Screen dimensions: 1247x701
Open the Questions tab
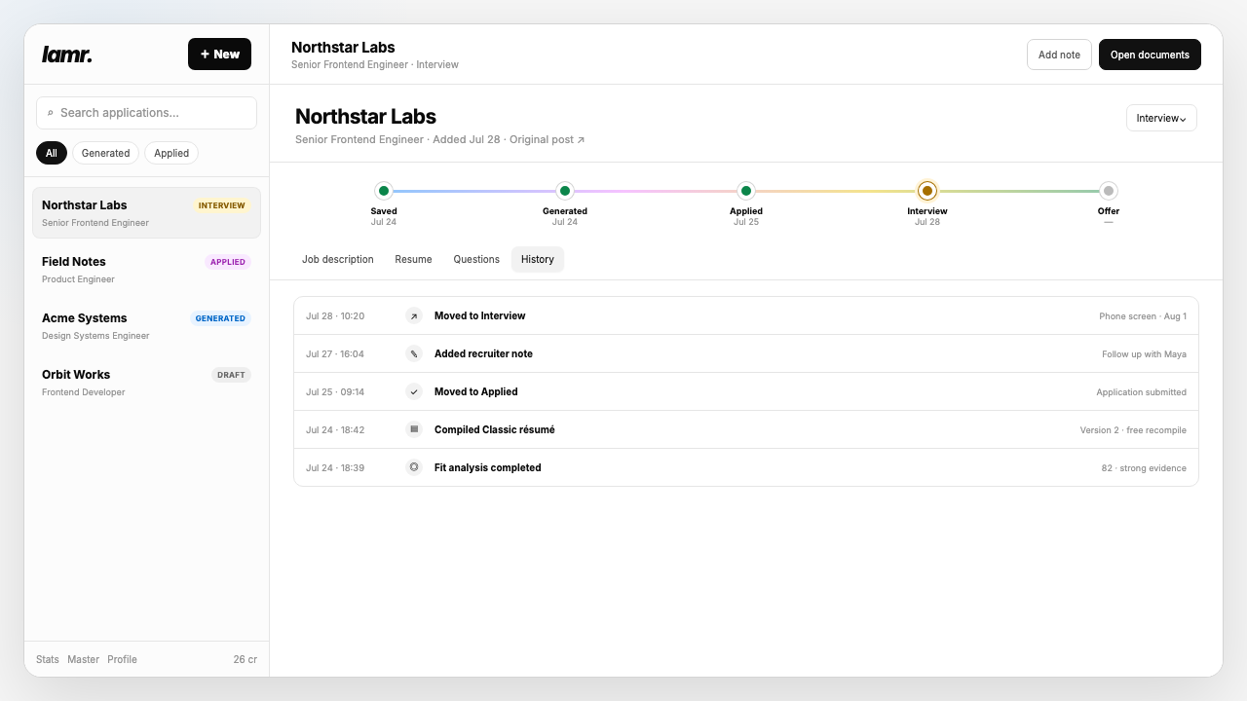tap(476, 260)
